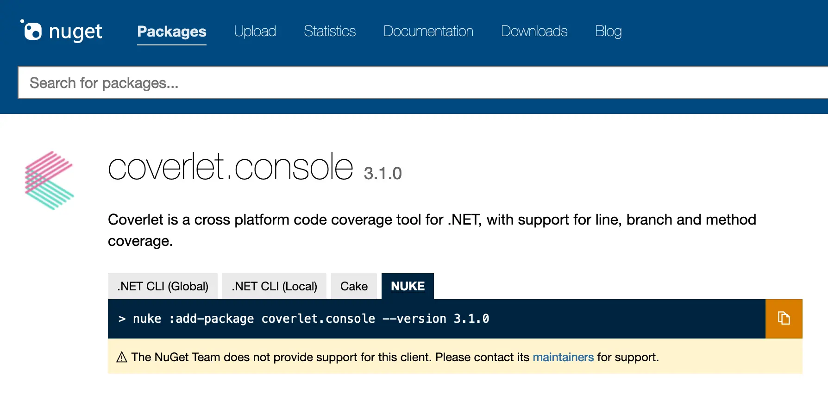Click the nuke add-package command text
828x414 pixels.
(311, 319)
